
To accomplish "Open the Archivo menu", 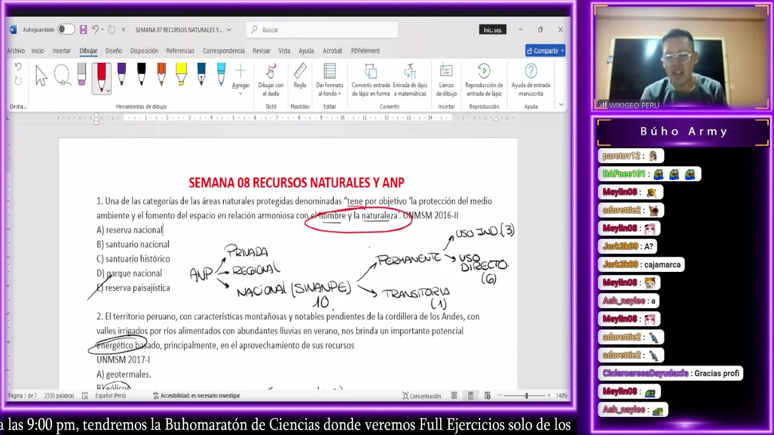I will 16,51.
